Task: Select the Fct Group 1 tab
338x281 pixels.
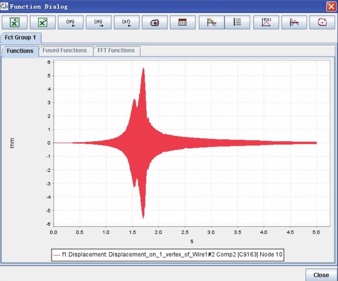Action: point(20,38)
